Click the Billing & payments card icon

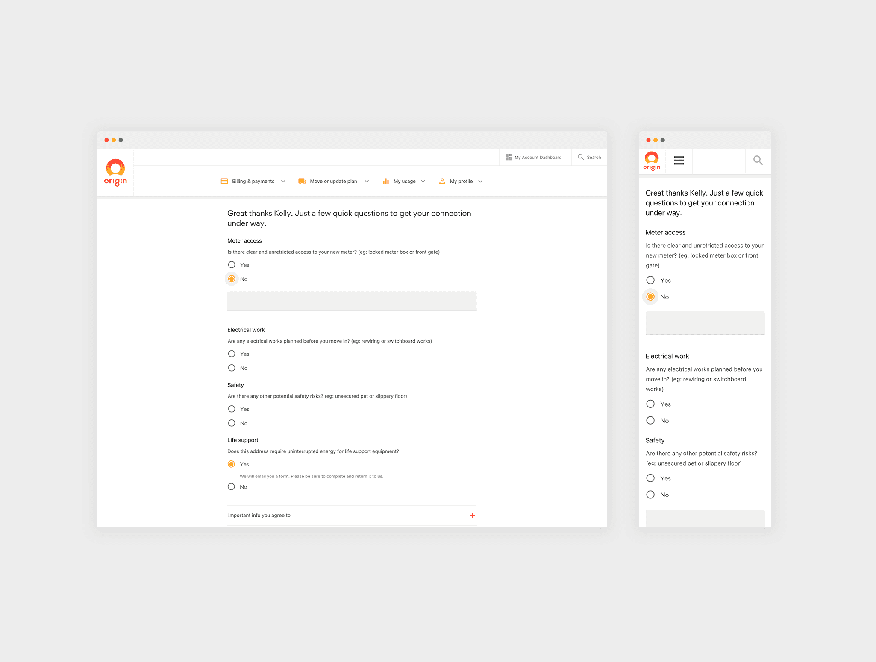click(224, 181)
